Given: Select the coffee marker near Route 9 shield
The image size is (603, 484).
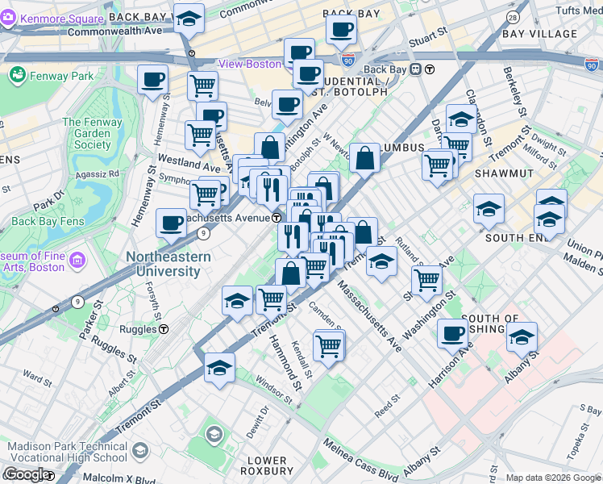Looking at the screenshot, I should pyautogui.click(x=171, y=224).
